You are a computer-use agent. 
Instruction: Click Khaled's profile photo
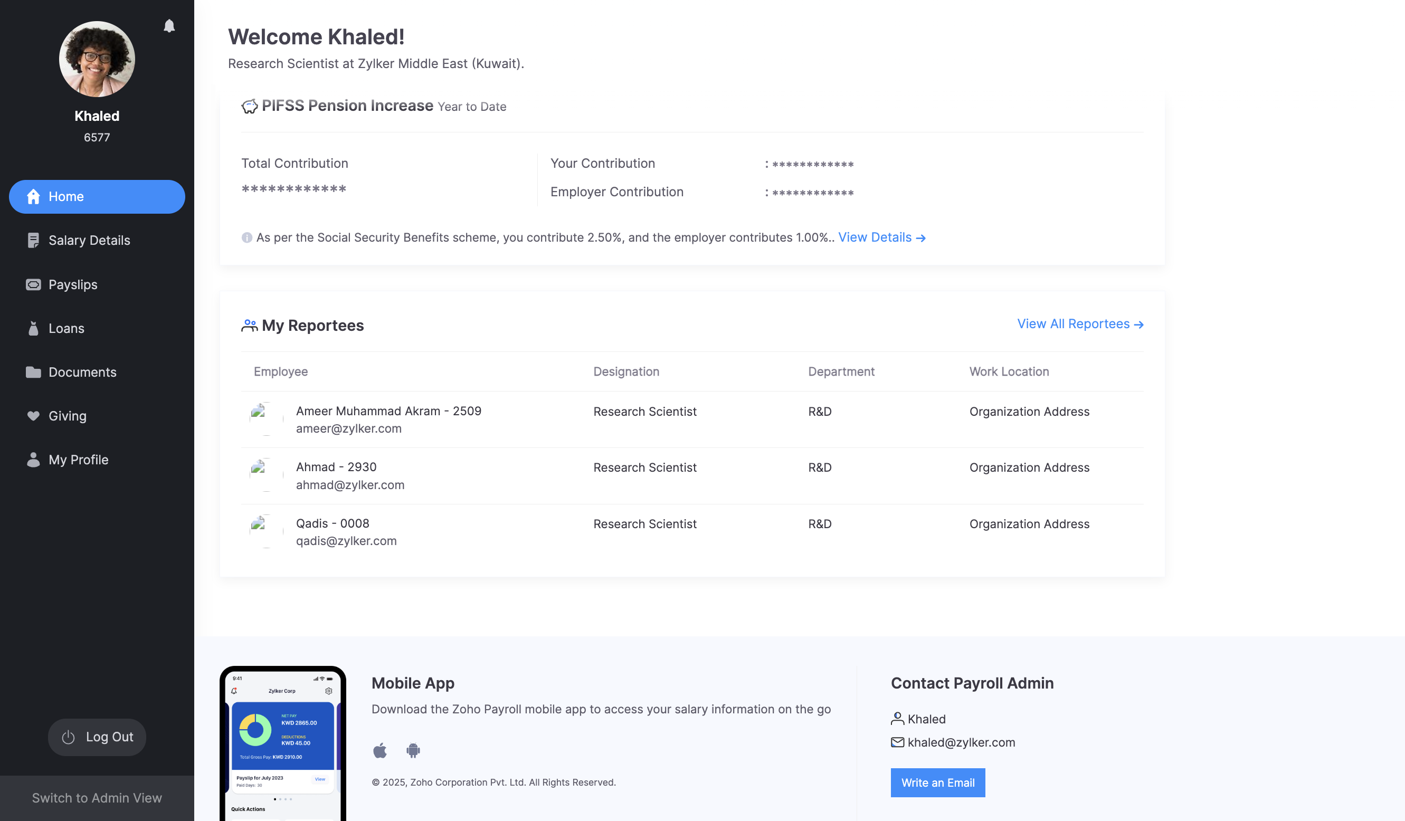(97, 59)
